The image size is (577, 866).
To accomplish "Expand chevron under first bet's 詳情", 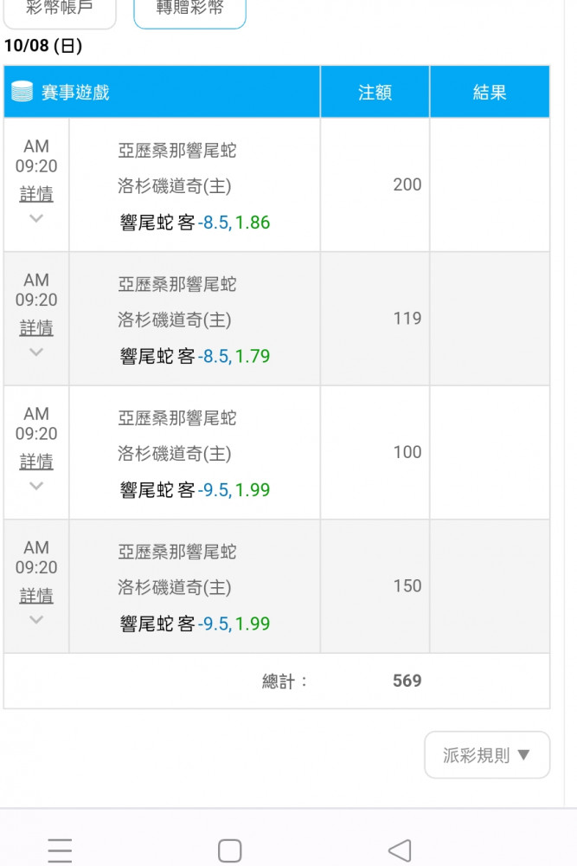I will coord(36,218).
